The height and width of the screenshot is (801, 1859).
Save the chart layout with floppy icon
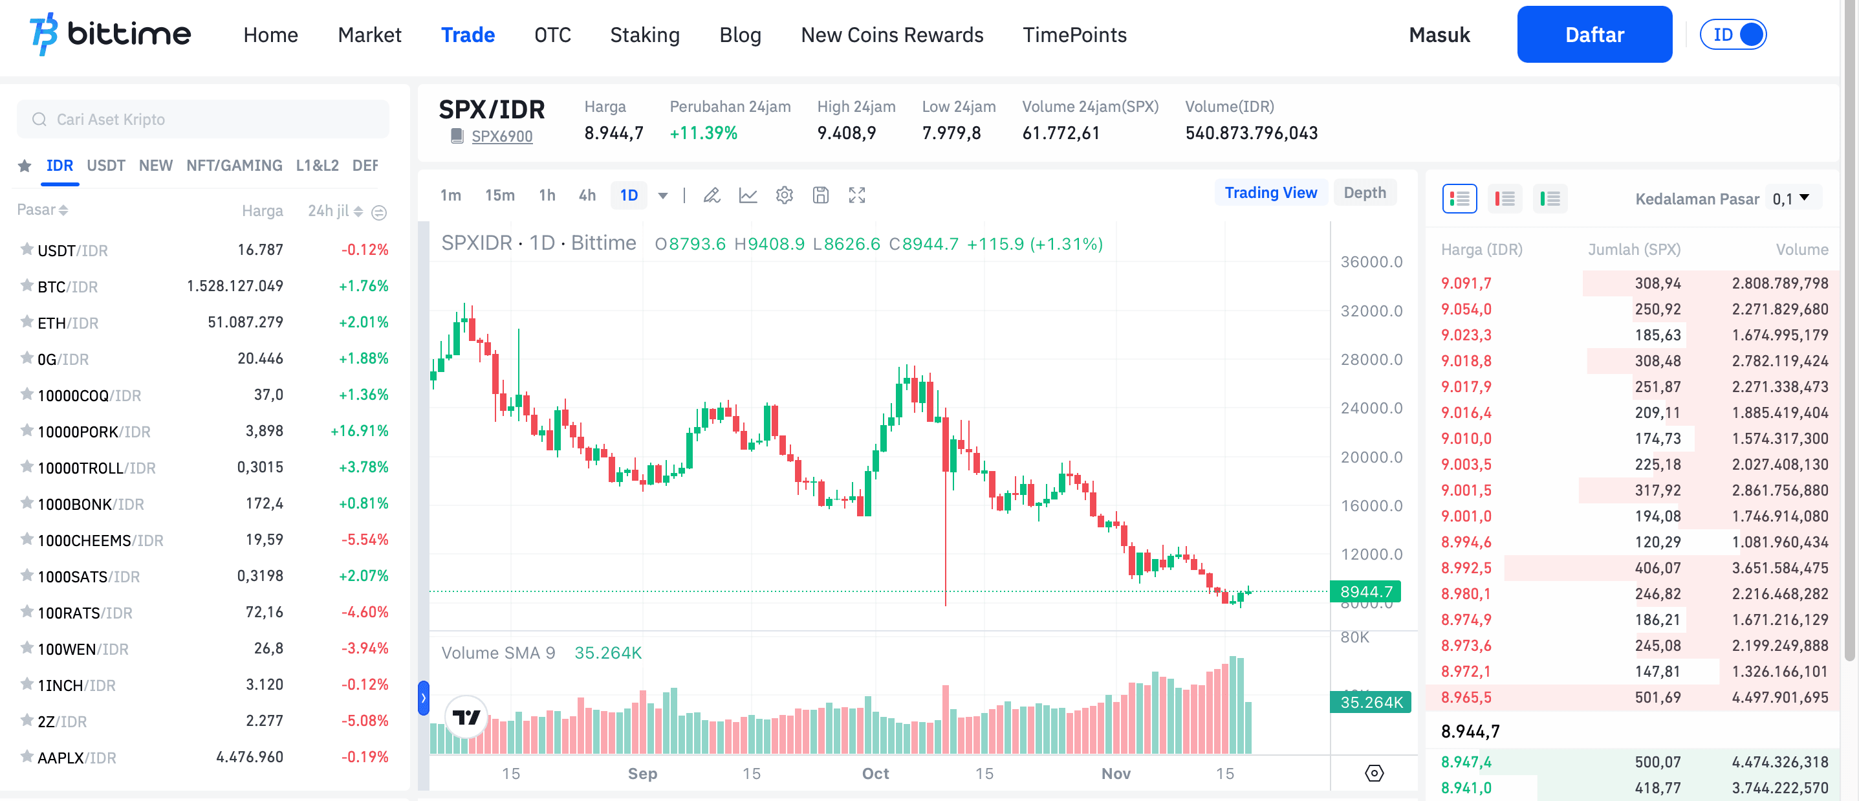[821, 195]
